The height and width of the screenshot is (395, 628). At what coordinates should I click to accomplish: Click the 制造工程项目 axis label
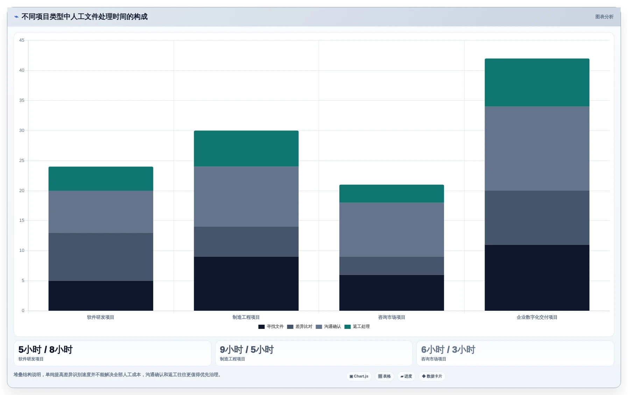pos(246,317)
